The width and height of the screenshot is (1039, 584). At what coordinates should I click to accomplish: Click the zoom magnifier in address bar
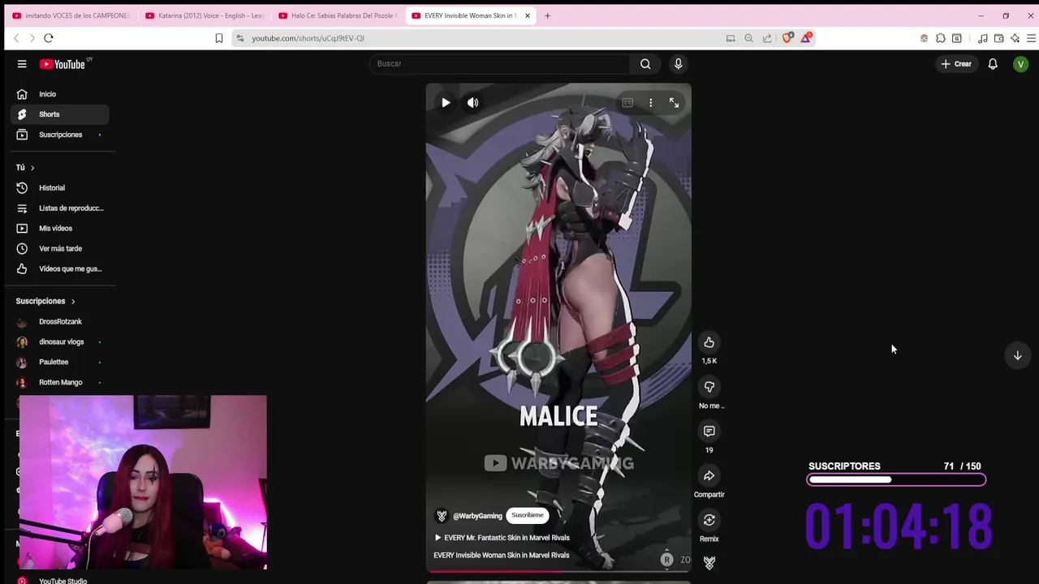point(748,38)
